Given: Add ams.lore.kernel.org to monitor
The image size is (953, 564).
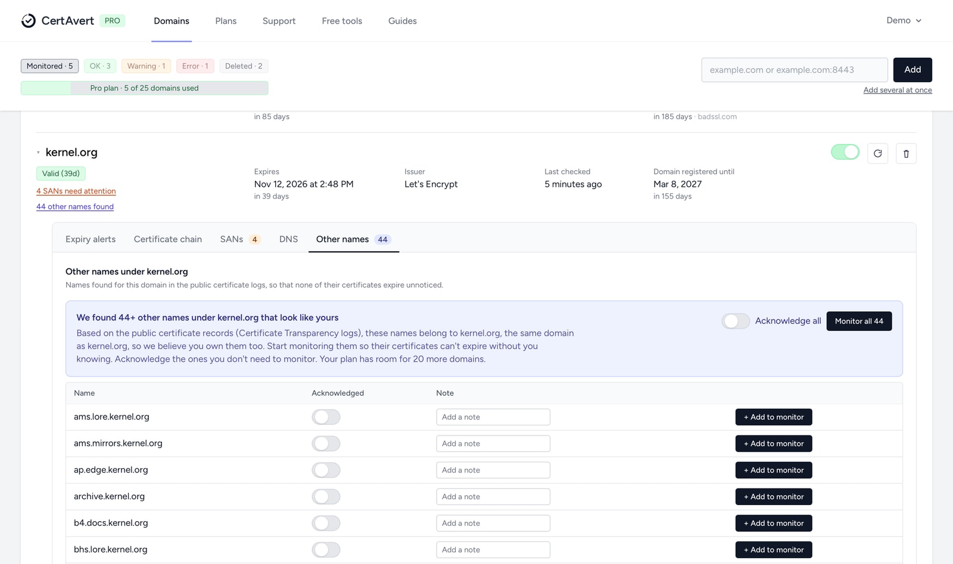Looking at the screenshot, I should (774, 417).
